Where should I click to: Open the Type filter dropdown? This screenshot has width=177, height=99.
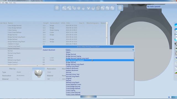tap(23, 72)
